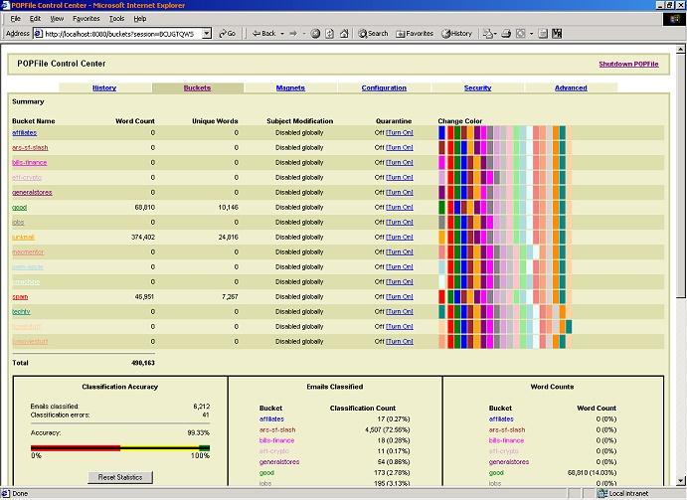Image resolution: width=687 pixels, height=500 pixels.
Task: Click the Internet Explorer logo in the title bar
Action: [5, 5]
